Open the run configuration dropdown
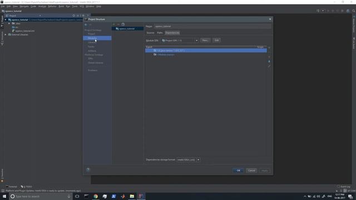This screenshot has height=200, width=356. coord(323,11)
